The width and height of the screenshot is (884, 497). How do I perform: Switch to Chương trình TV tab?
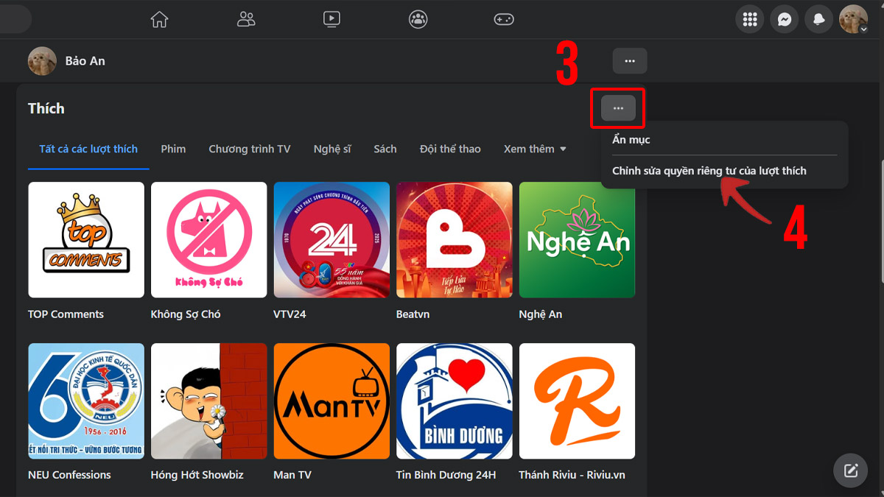(x=250, y=149)
